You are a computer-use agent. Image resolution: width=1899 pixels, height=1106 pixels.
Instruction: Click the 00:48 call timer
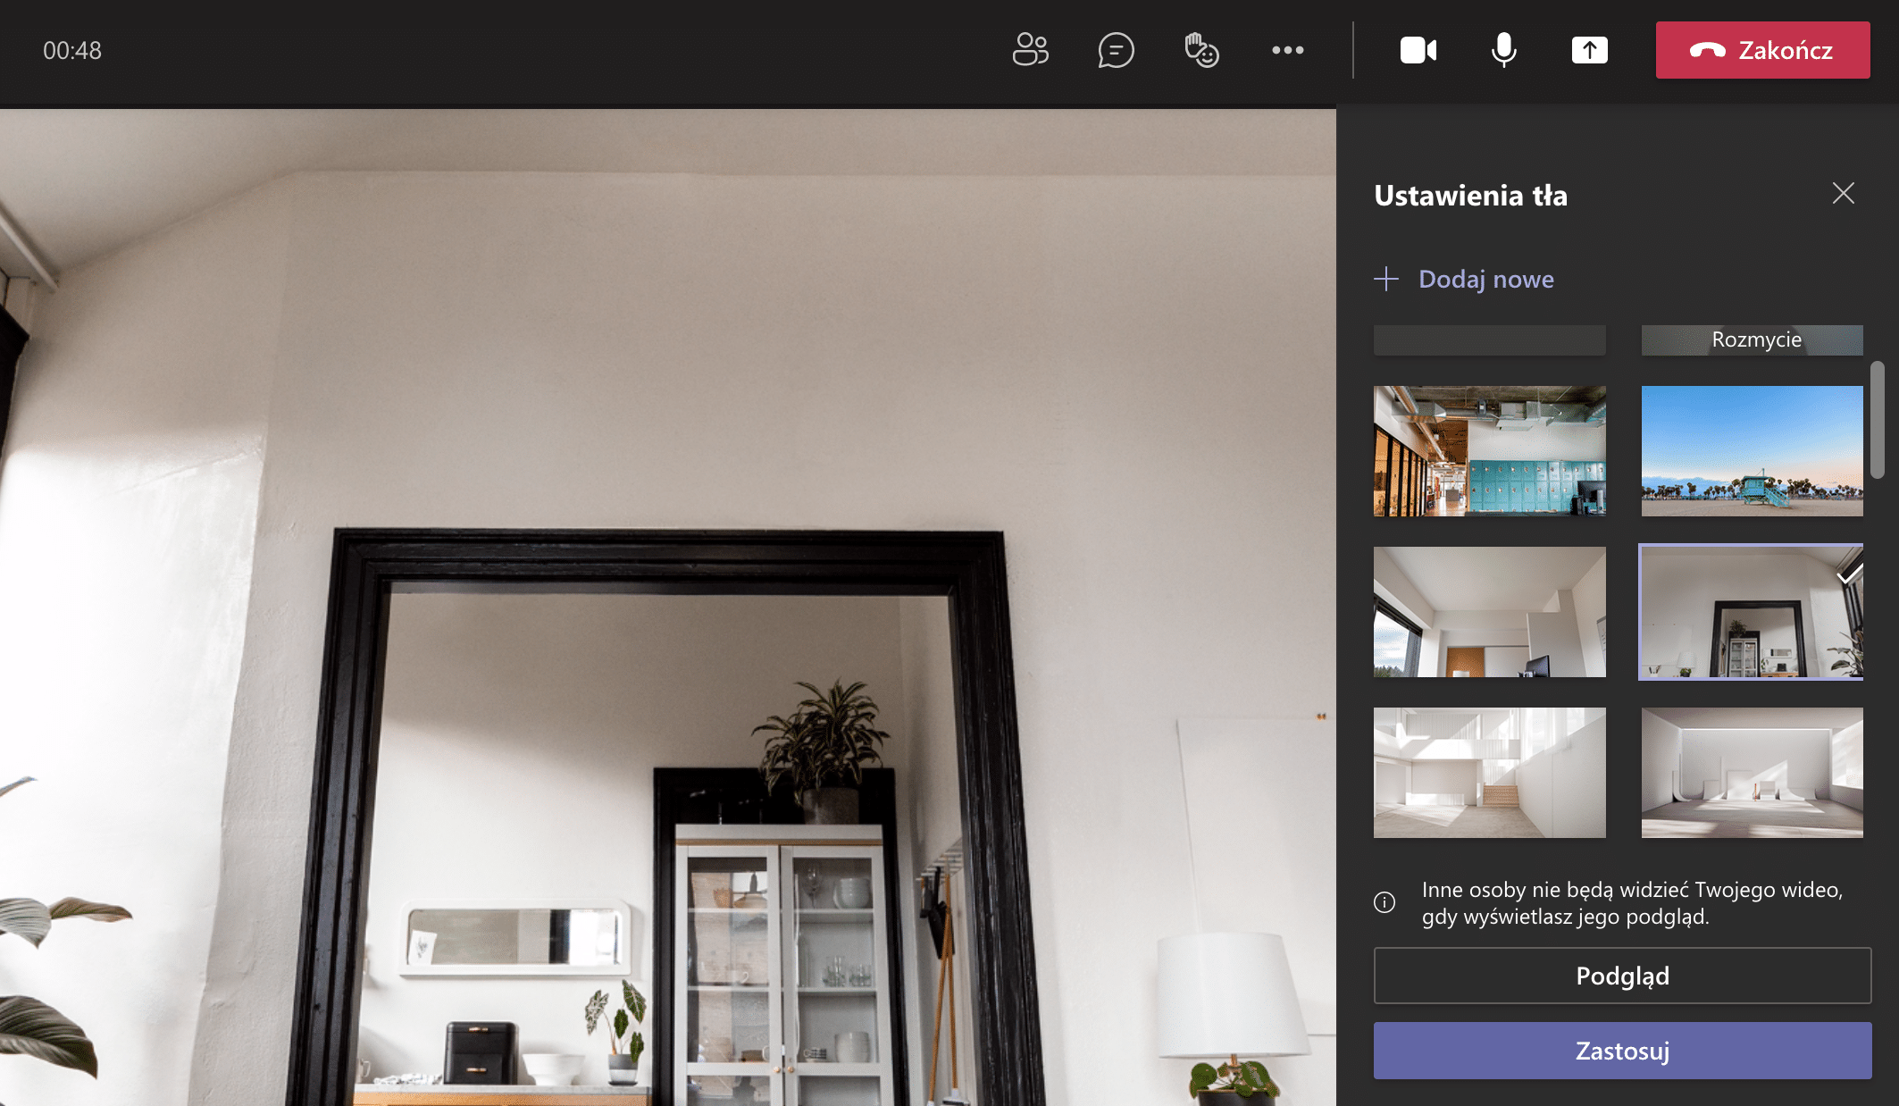pos(72,50)
